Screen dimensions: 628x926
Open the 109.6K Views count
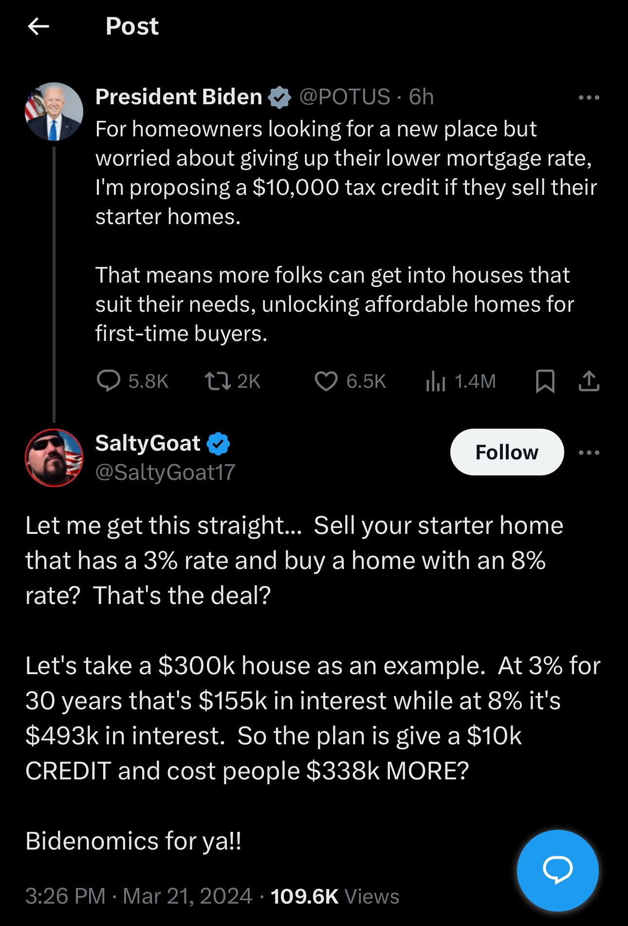pos(335,896)
